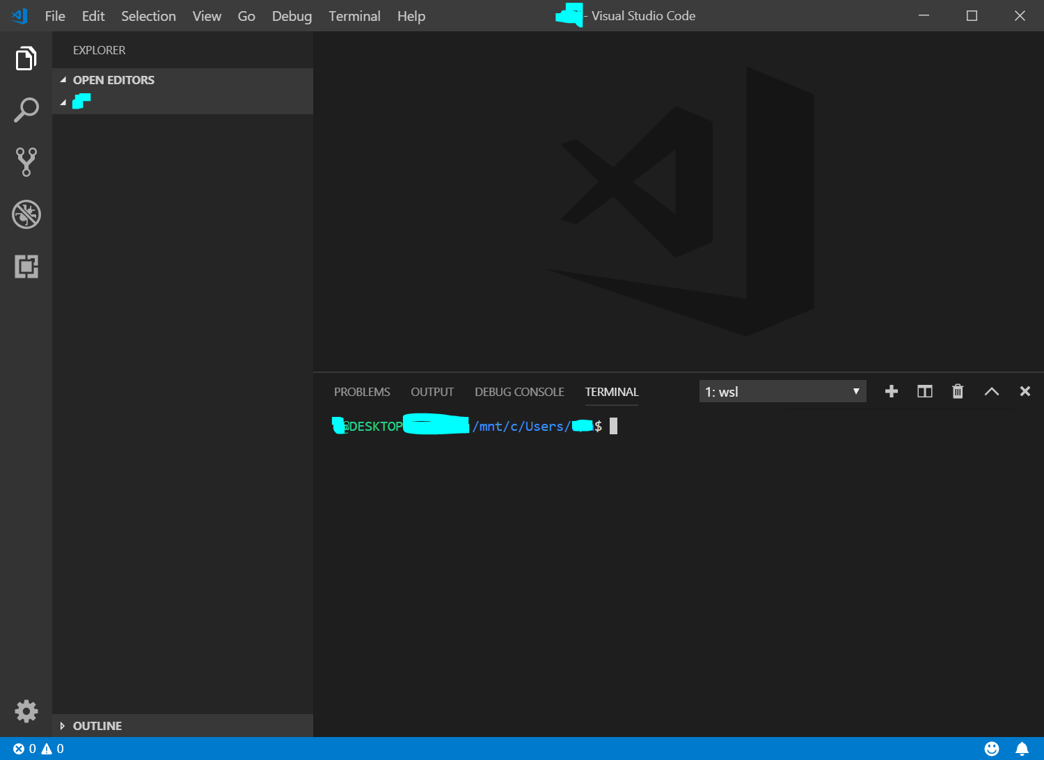Click the Explorer sidebar title
Viewport: 1044px width, 760px height.
[100, 50]
